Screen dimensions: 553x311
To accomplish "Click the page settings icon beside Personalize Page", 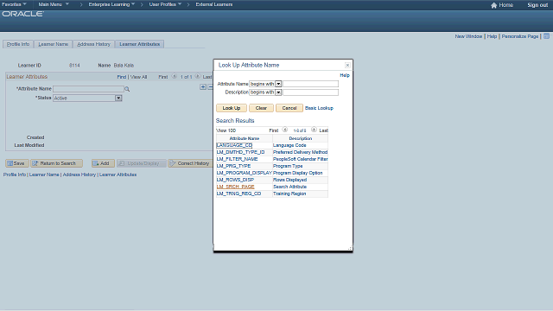I will (546, 36).
